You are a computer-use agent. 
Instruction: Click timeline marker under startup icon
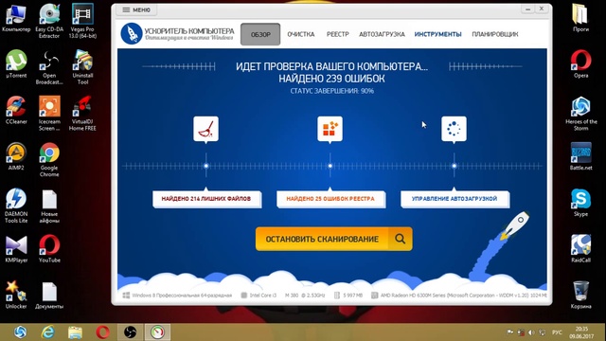tap(454, 166)
